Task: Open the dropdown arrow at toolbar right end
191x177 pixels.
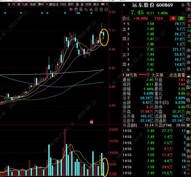Action: click(107, 4)
